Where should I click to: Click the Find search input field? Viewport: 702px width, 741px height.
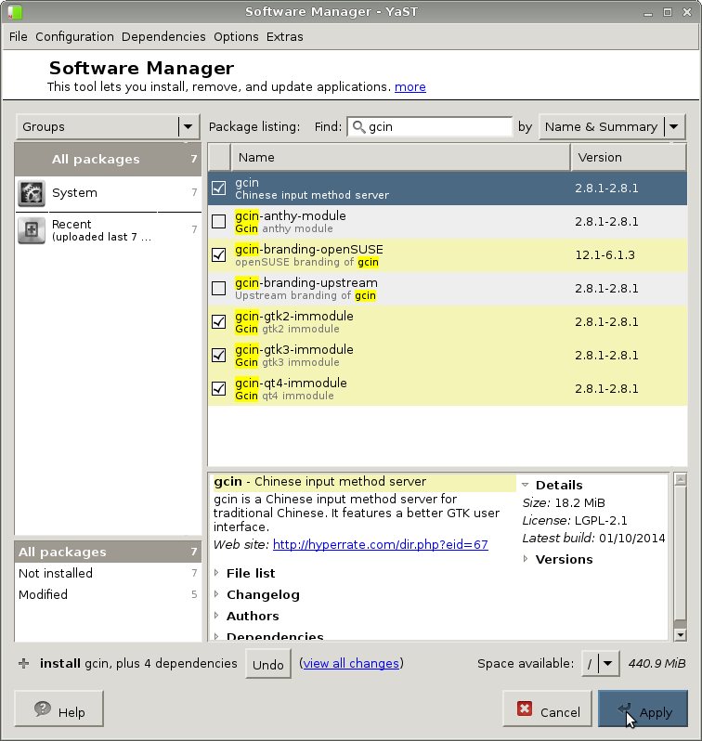430,126
